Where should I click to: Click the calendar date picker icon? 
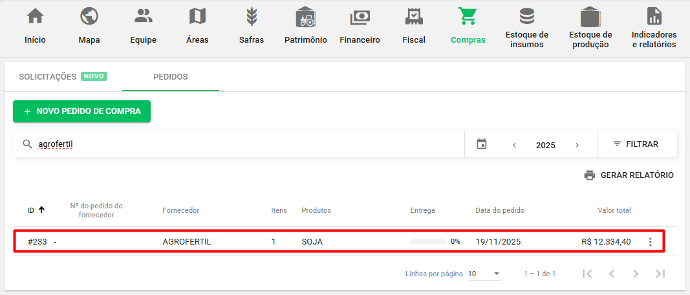point(481,144)
